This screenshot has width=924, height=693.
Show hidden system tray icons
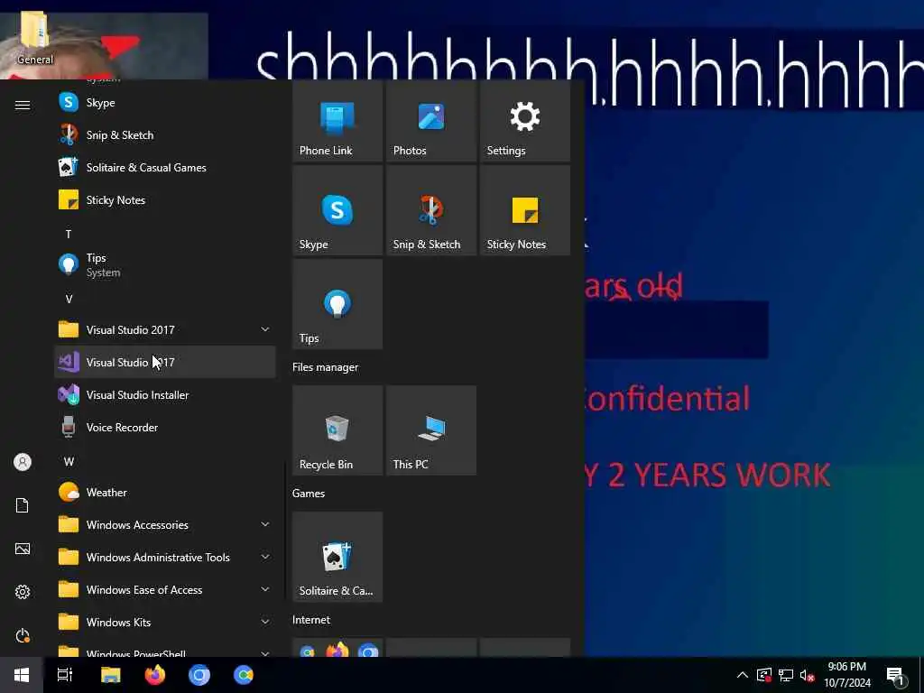[743, 675]
